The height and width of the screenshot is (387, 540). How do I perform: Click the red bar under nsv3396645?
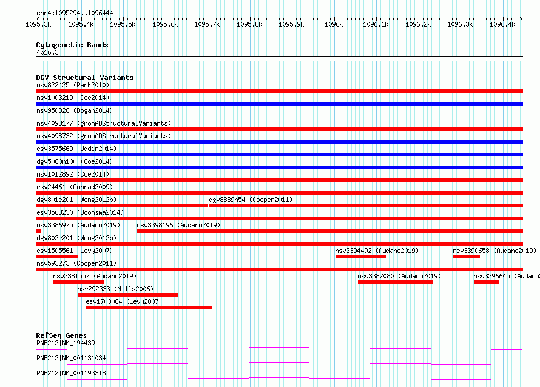[487, 282]
